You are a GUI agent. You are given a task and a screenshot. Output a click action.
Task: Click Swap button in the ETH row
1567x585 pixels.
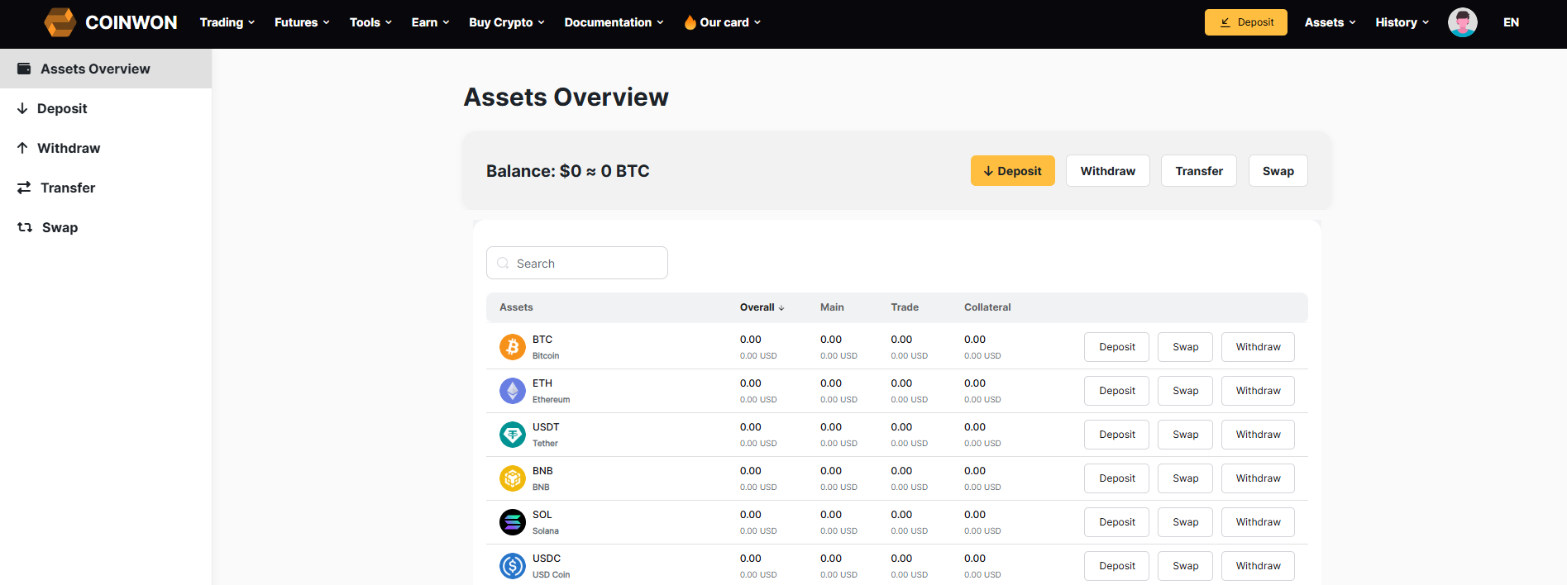[x=1185, y=391]
